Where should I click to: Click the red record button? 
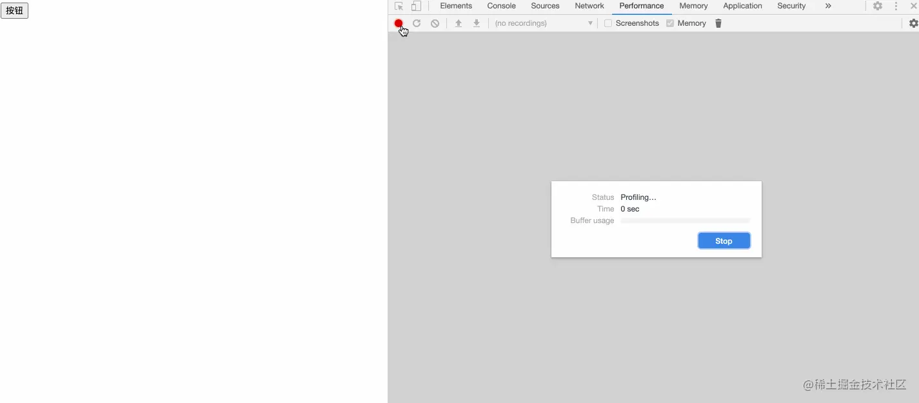(399, 23)
